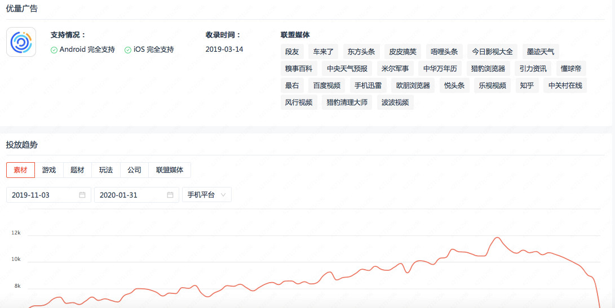Click the 猎豹清理大师 media tag
The image size is (615, 308).
click(347, 102)
